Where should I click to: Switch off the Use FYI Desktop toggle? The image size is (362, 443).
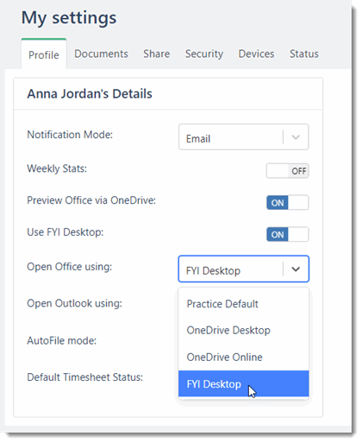[x=288, y=234]
